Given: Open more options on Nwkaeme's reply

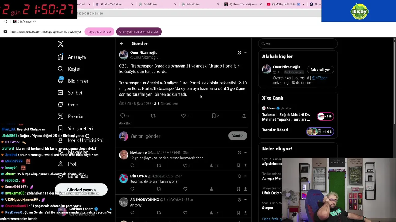Looking at the screenshot, I should pos(245,153).
